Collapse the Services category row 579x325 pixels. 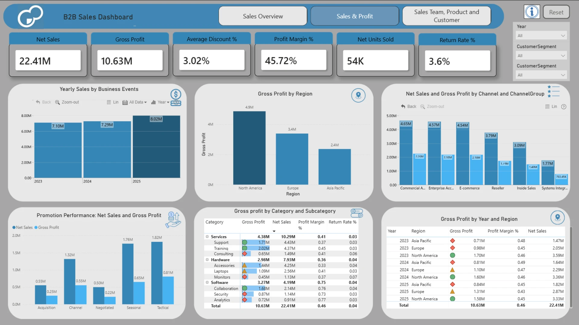point(207,237)
